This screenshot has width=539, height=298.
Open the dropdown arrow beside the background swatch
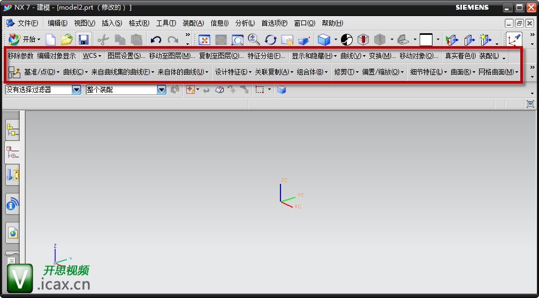438,40
